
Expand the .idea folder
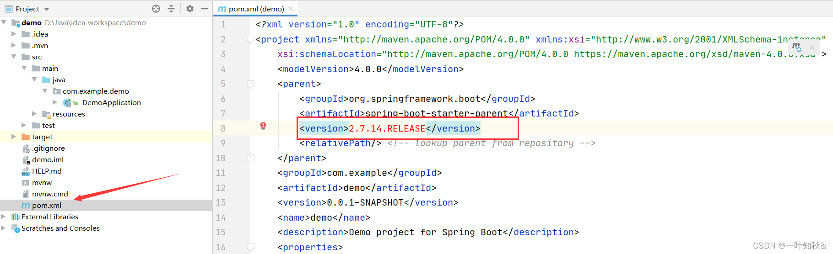tap(14, 33)
